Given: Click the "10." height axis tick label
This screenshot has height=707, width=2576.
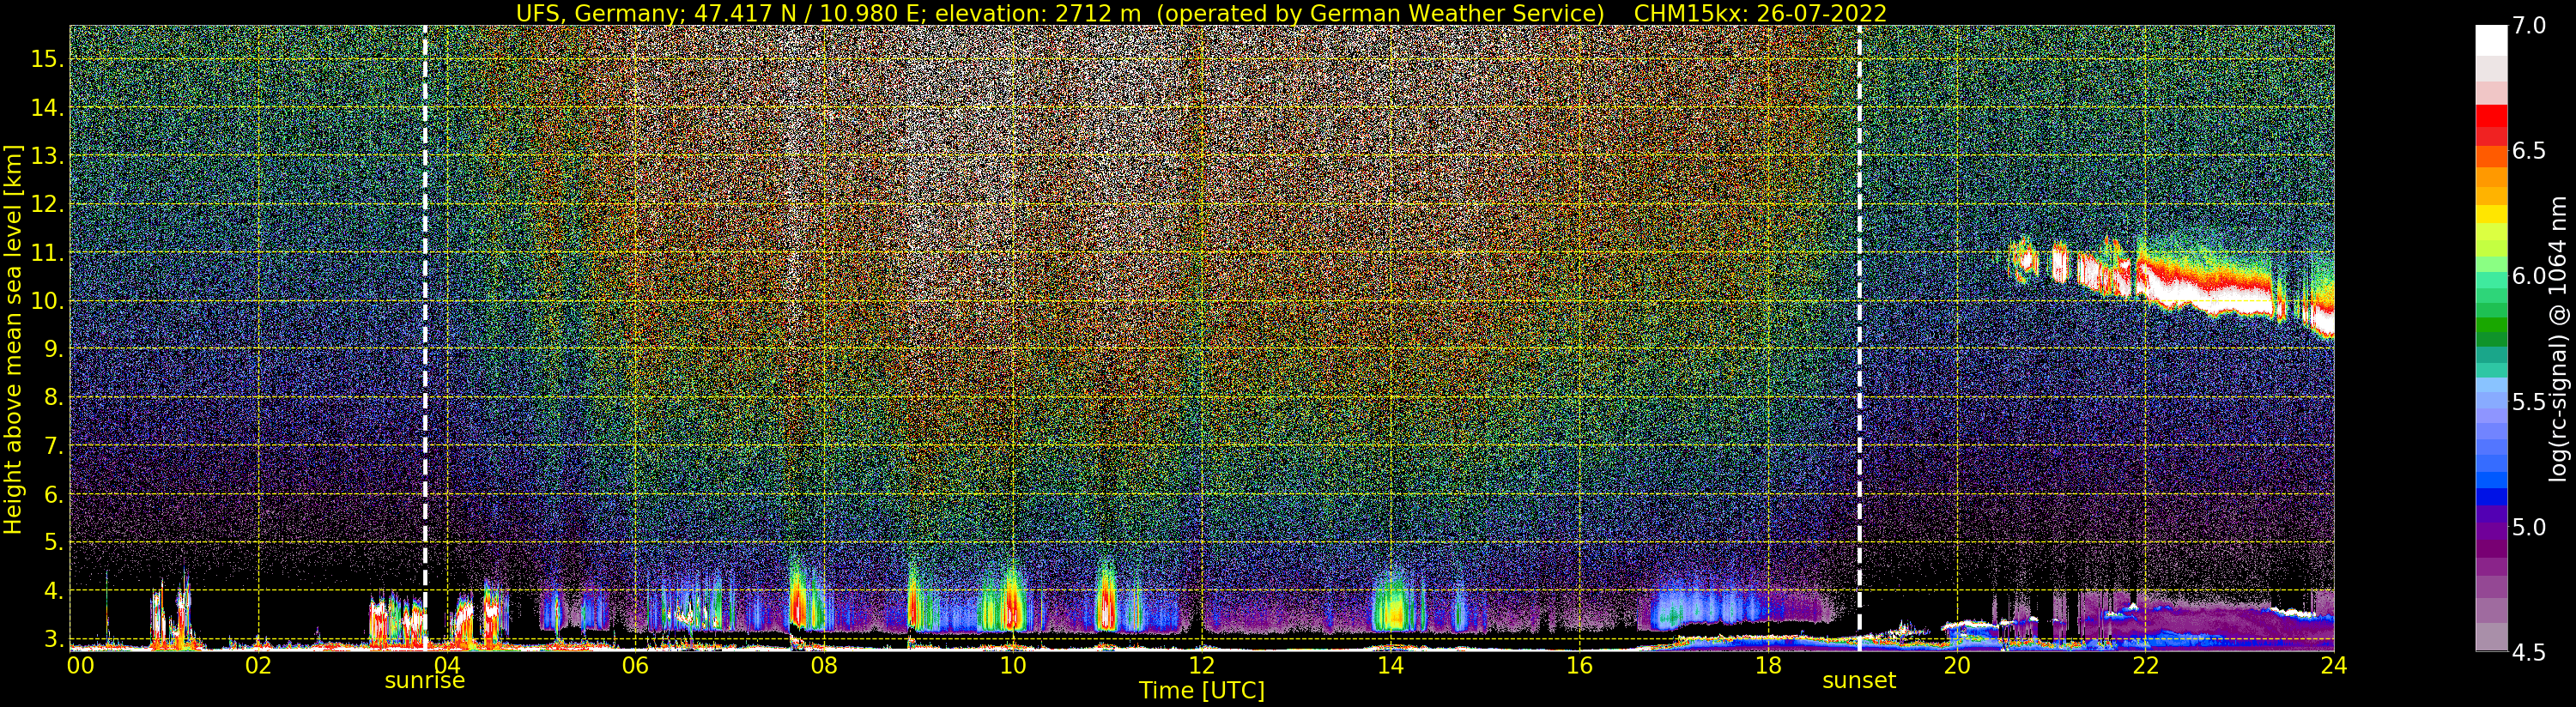Looking at the screenshot, I should click(x=47, y=301).
